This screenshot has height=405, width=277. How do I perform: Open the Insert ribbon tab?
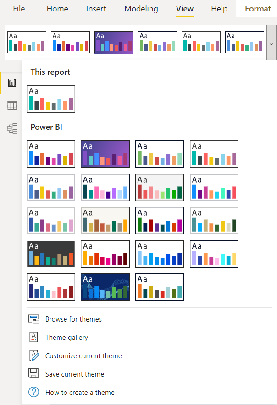(x=96, y=9)
